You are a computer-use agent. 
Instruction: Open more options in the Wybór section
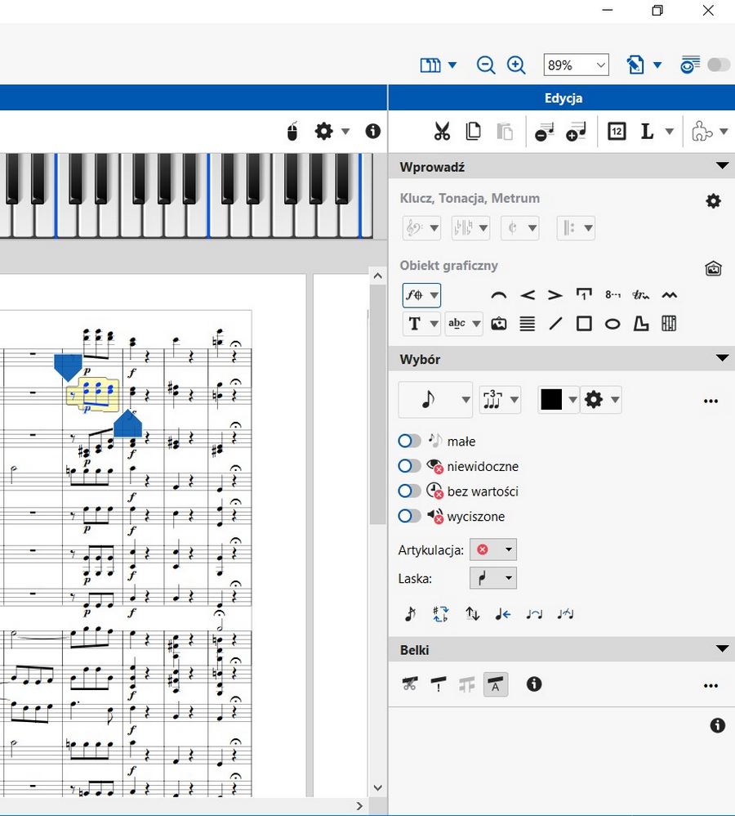tap(710, 401)
